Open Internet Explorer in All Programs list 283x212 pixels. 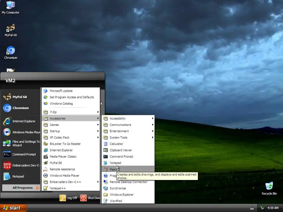[71, 150]
